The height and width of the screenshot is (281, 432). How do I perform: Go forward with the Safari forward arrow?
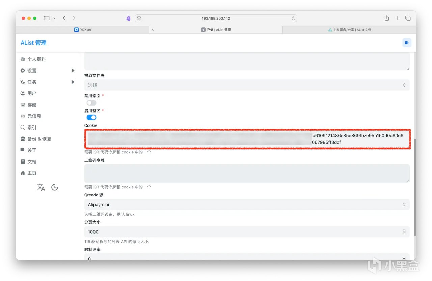(74, 18)
